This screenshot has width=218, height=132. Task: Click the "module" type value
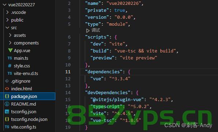tap(117, 24)
